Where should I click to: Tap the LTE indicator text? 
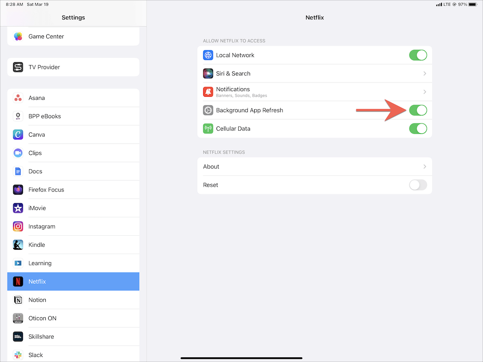tap(447, 4)
